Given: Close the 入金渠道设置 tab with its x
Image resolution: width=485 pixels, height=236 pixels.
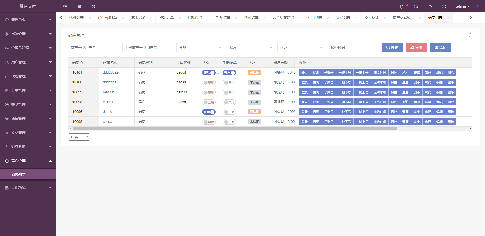Looking at the screenshot, I should coord(300,18).
